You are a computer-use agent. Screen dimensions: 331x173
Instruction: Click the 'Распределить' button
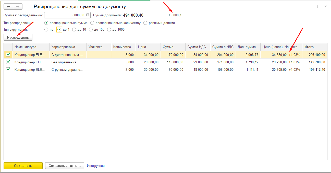point(18,38)
